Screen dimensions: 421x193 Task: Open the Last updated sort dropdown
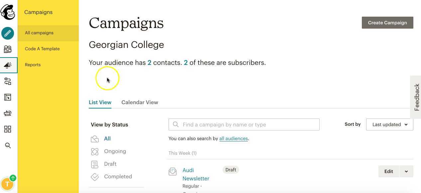pyautogui.click(x=389, y=124)
